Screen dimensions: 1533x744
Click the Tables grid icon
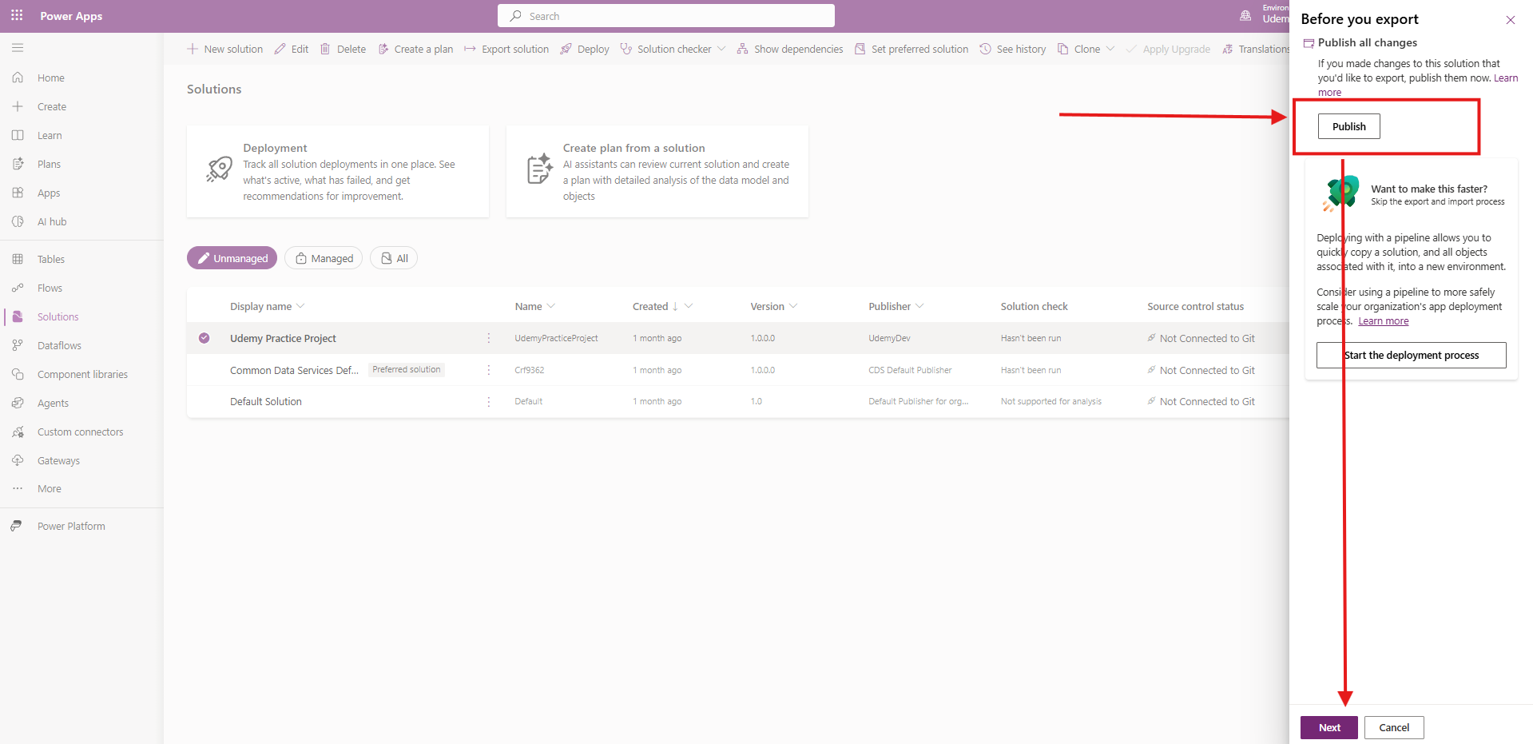point(18,259)
